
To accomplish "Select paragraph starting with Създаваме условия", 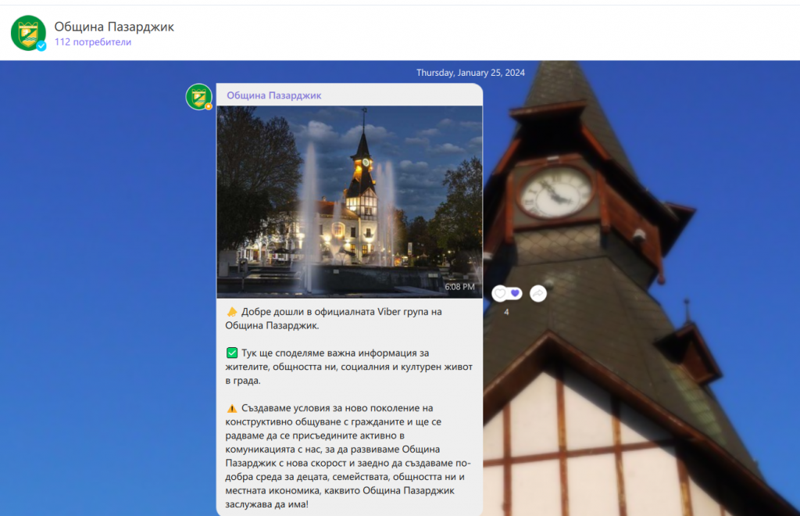I will (348, 456).
